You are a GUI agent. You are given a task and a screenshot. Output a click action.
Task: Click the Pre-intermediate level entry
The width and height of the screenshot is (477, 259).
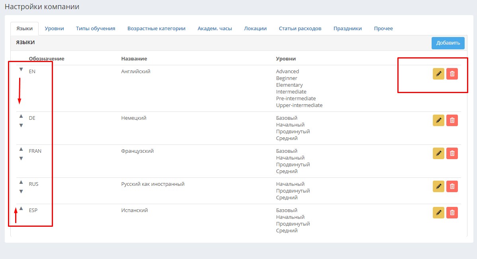(x=296, y=99)
